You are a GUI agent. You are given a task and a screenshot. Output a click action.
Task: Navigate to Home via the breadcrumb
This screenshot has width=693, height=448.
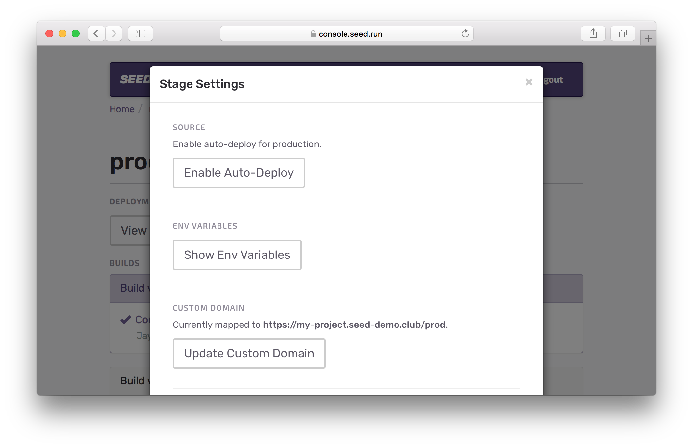tap(122, 109)
